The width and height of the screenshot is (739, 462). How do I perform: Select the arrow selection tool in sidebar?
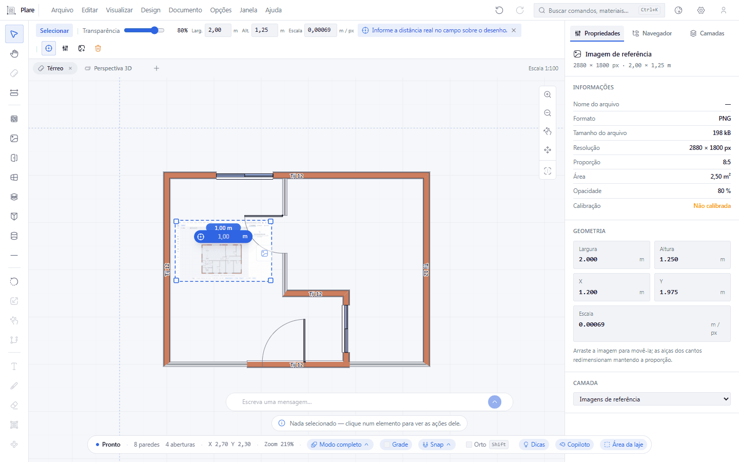(x=14, y=34)
